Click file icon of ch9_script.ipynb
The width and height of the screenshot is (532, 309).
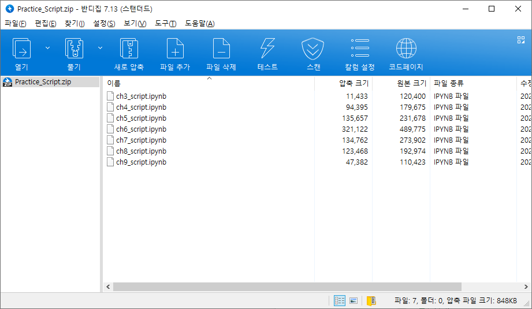pyautogui.click(x=110, y=162)
